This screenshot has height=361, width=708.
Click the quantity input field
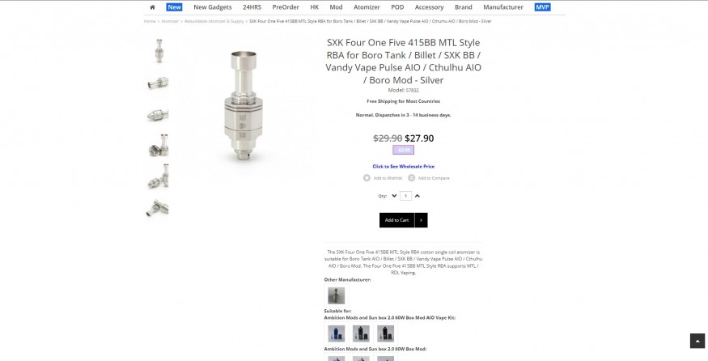pyautogui.click(x=405, y=196)
